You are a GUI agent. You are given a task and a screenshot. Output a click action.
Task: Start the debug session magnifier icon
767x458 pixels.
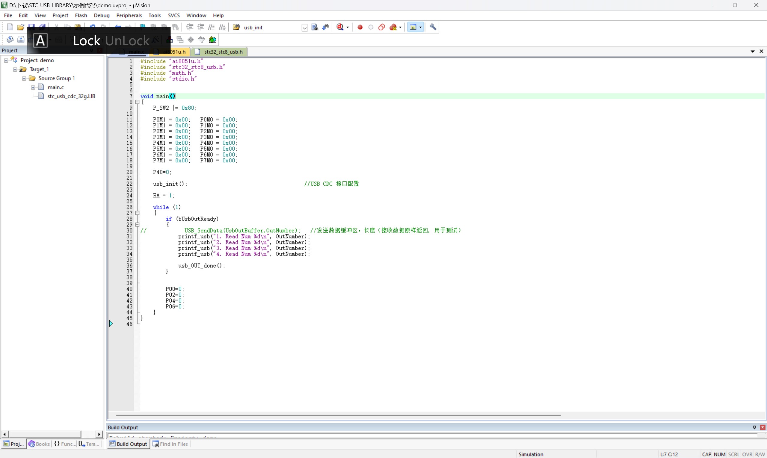pos(340,27)
